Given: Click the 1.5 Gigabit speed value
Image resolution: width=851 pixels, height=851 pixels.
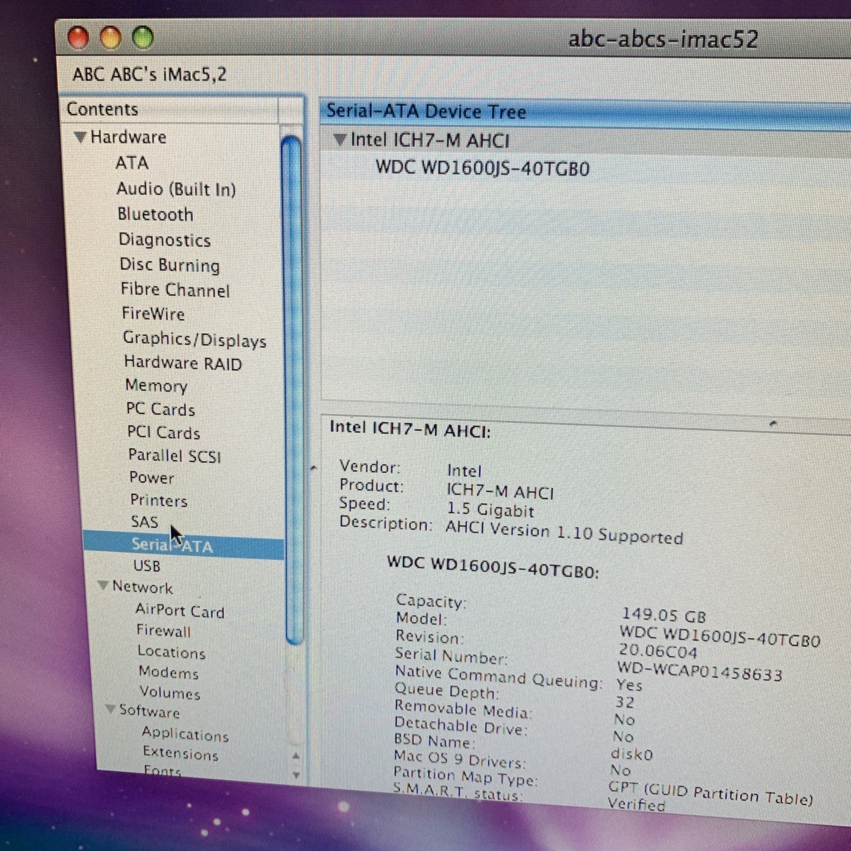Looking at the screenshot, I should 490,510.
